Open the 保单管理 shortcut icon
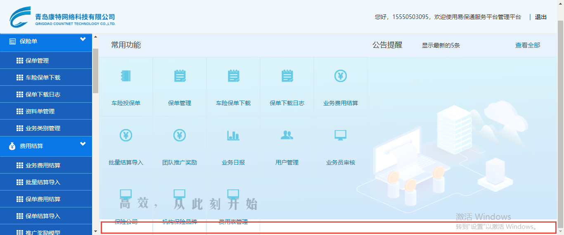The image size is (564, 235). (180, 76)
